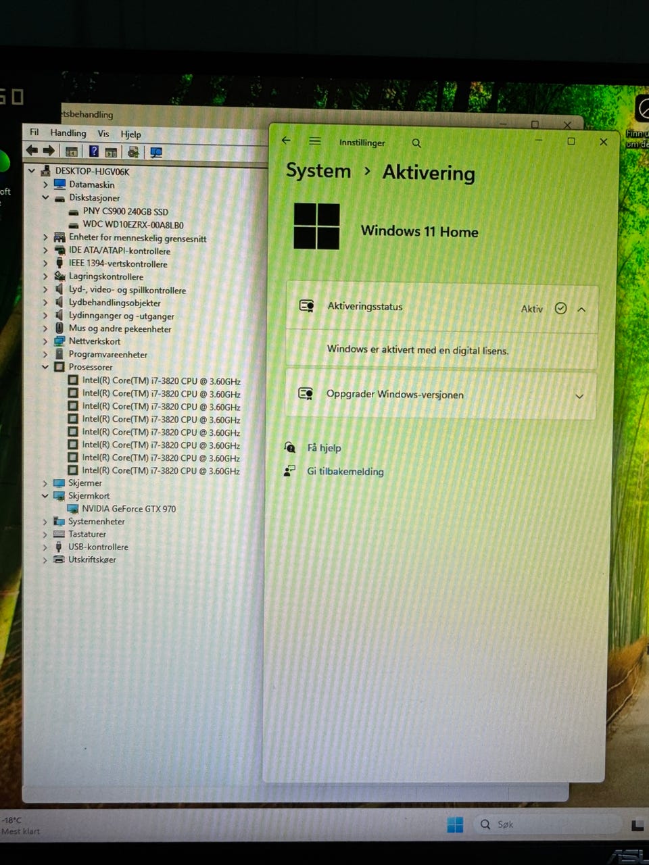Click the Back arrow in Device Manager toolbar

pyautogui.click(x=32, y=150)
